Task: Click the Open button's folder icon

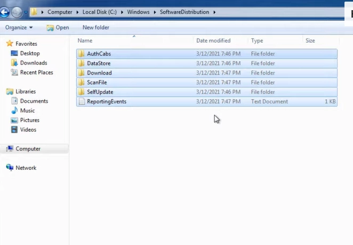Action: [x=50, y=28]
